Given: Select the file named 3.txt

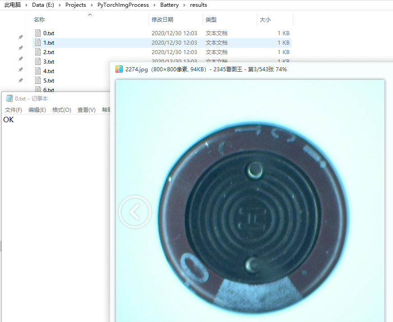Looking at the screenshot, I should [x=49, y=62].
